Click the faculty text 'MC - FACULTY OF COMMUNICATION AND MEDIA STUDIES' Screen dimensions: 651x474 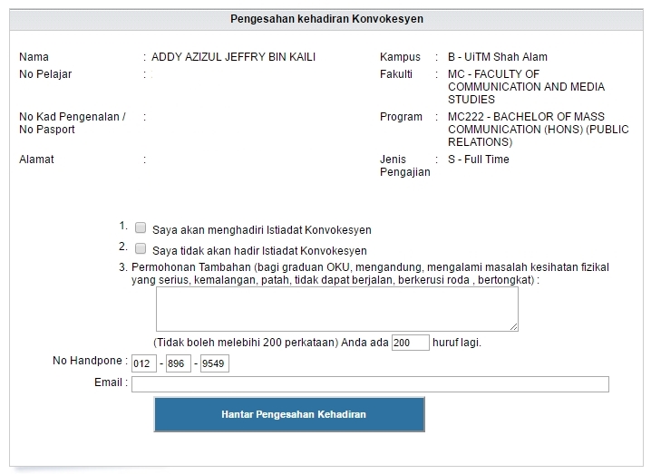click(x=526, y=87)
